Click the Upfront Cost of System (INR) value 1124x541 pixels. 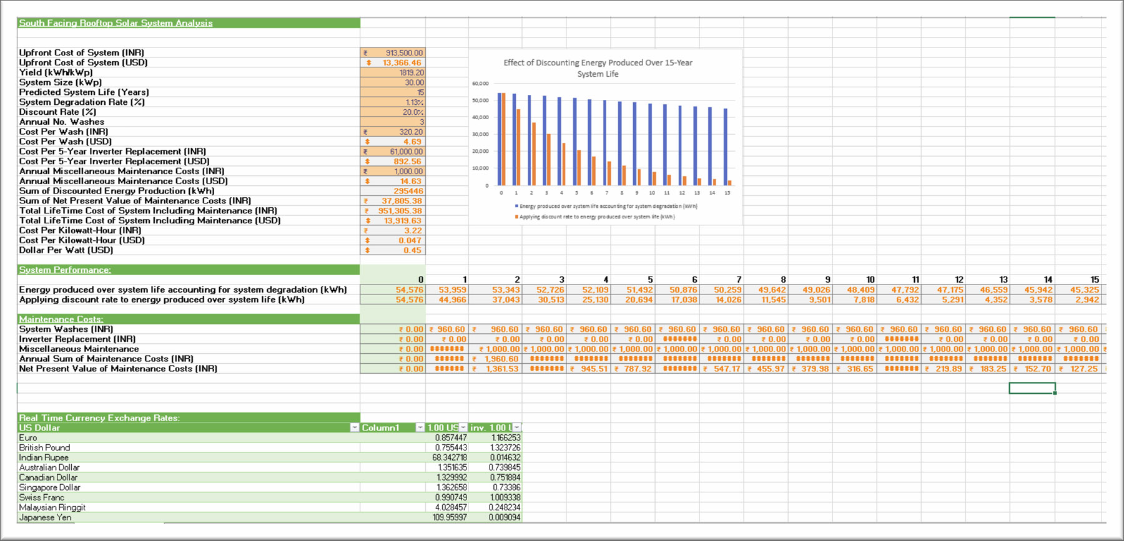click(393, 53)
